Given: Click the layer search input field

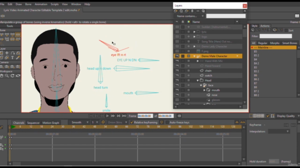Looking at the screenshot, I should point(226,16).
